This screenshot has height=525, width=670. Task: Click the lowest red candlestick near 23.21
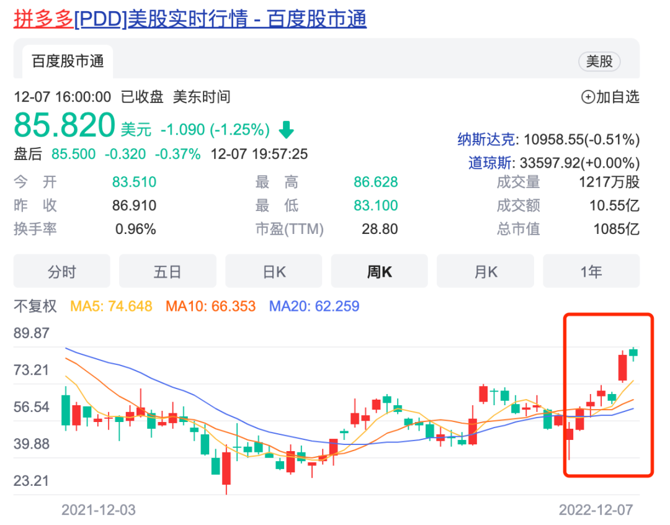(x=226, y=468)
